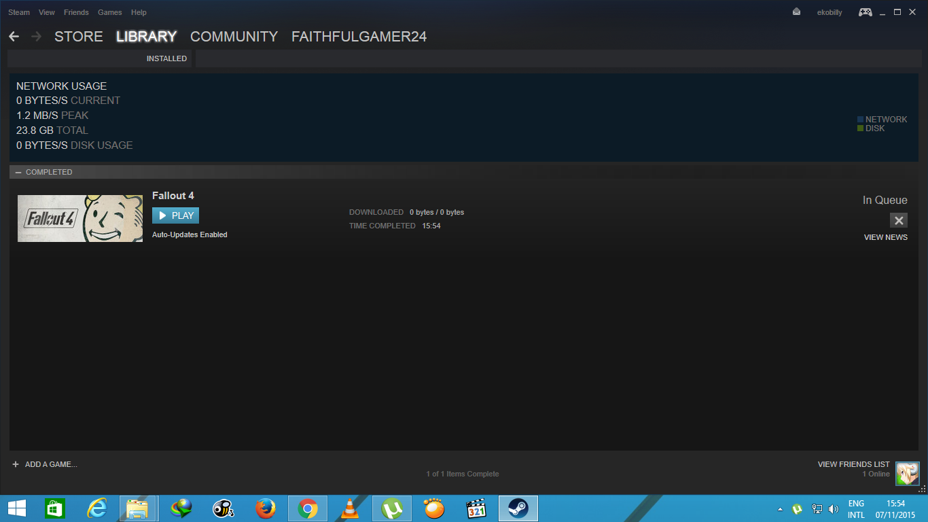Click ADD A GAME link
This screenshot has height=522, width=928.
(51, 464)
